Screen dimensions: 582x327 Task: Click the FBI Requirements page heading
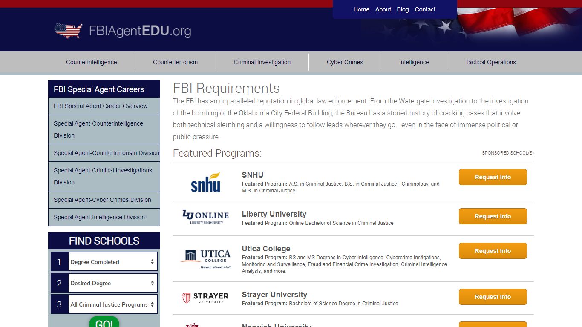226,88
